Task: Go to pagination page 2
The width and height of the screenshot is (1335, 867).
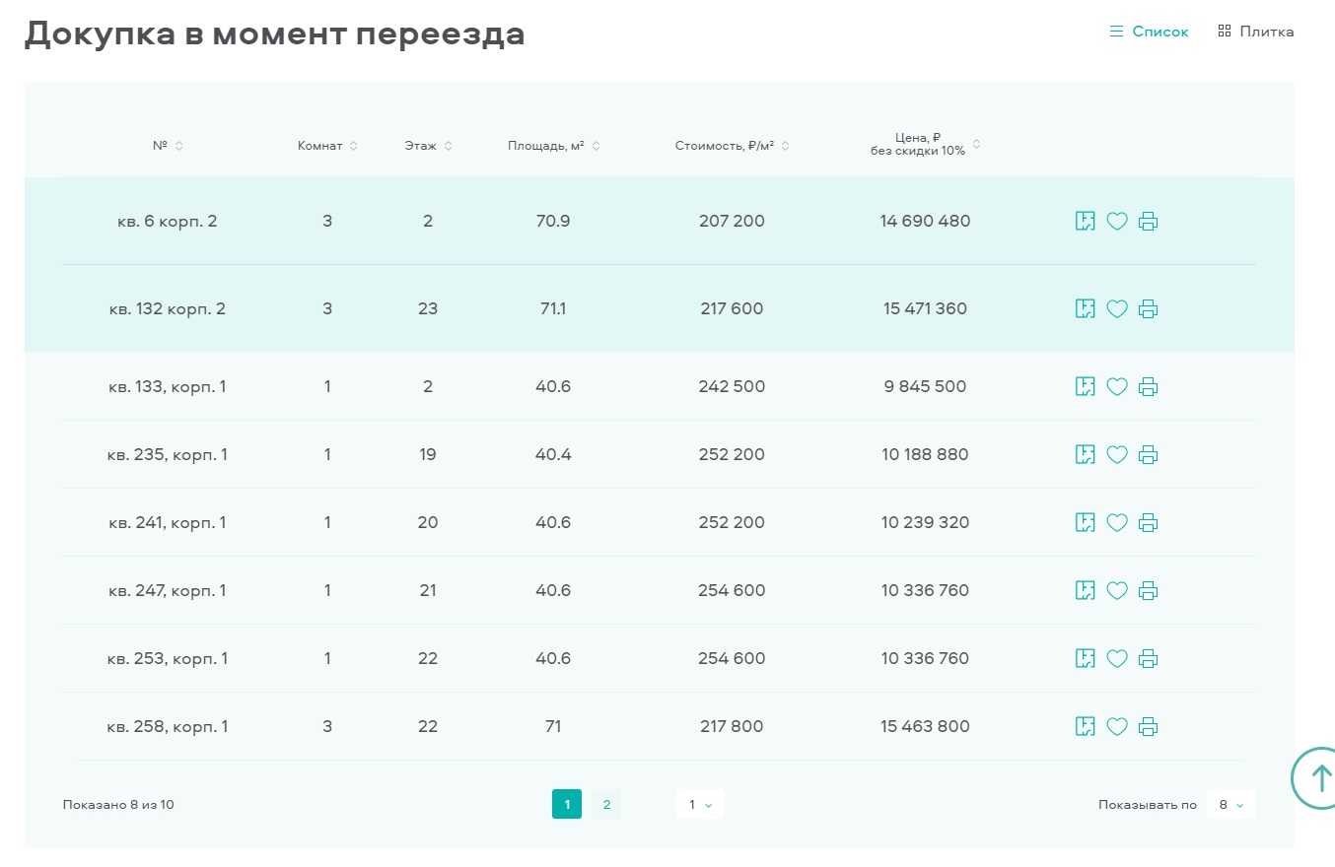Action: pos(606,805)
